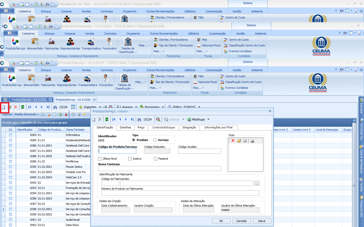Image resolution: width=364 pixels, height=227 pixels.
Task: Expand Mais... under Fiscais in front ribbon
Action: point(198,88)
